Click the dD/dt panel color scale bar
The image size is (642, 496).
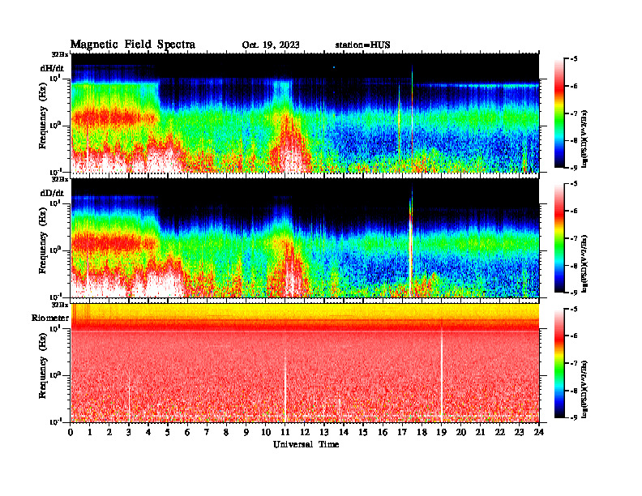(559, 238)
